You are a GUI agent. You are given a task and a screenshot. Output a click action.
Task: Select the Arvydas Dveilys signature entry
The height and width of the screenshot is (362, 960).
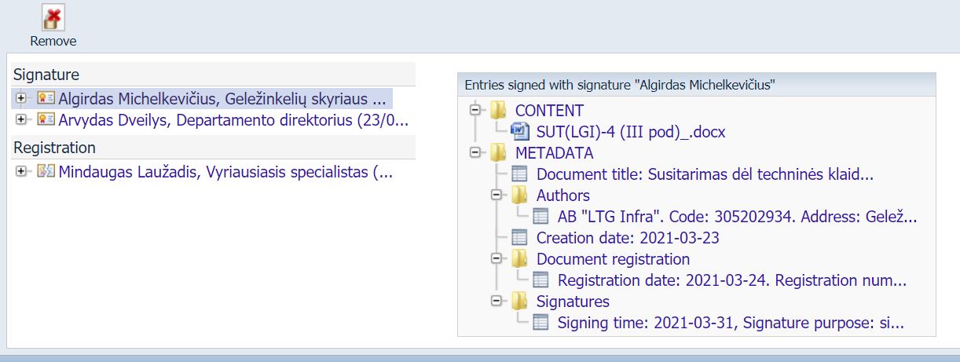233,120
